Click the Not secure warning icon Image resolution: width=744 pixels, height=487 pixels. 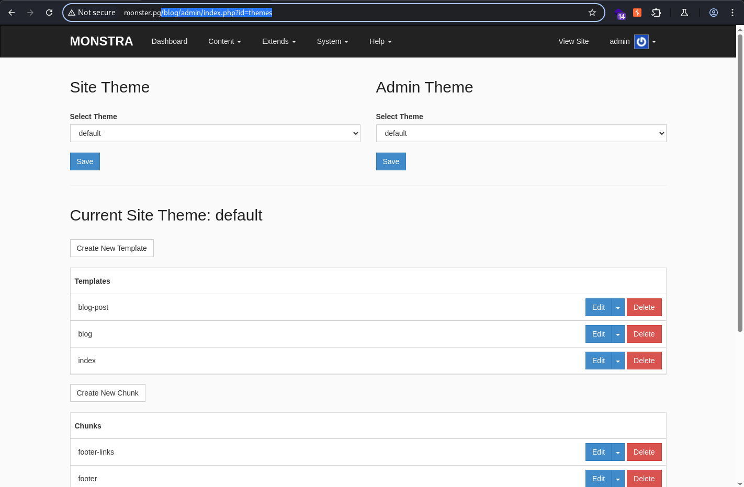pyautogui.click(x=72, y=13)
